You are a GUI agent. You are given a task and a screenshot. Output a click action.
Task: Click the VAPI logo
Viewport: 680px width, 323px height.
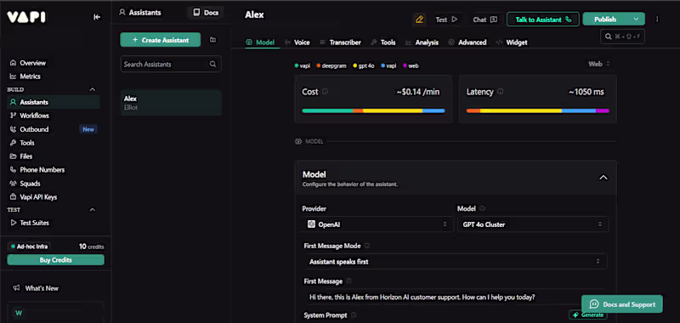[x=26, y=17]
